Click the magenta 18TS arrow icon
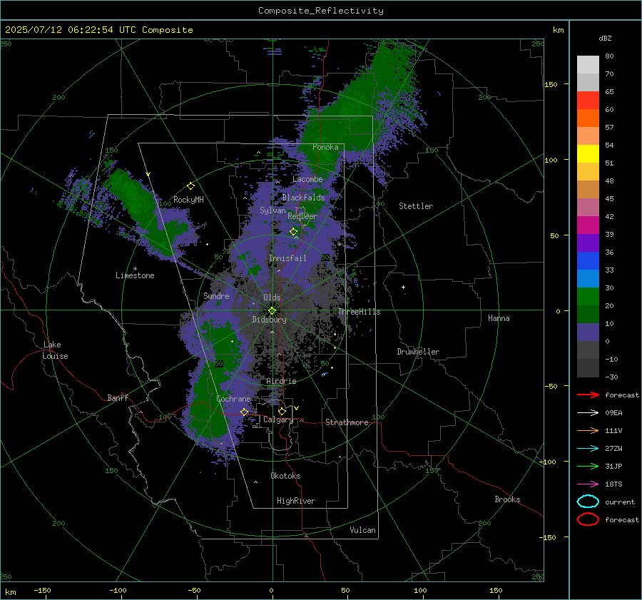 pos(588,484)
